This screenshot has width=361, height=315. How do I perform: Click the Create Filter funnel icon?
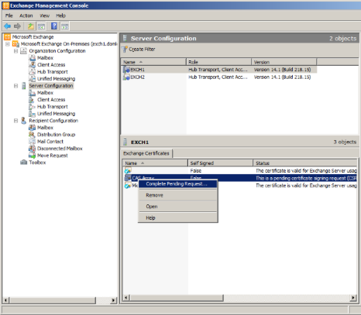[x=125, y=49]
